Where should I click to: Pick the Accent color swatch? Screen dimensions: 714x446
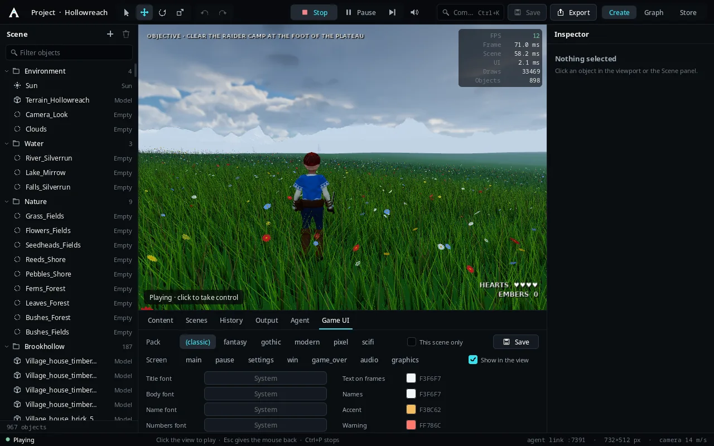point(411,409)
